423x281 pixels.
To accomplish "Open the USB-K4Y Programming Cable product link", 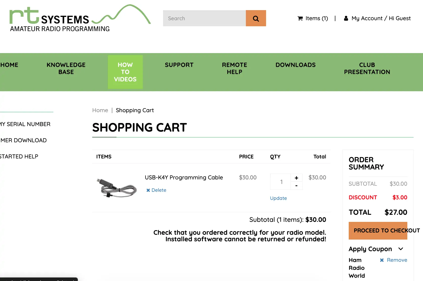I will (184, 177).
